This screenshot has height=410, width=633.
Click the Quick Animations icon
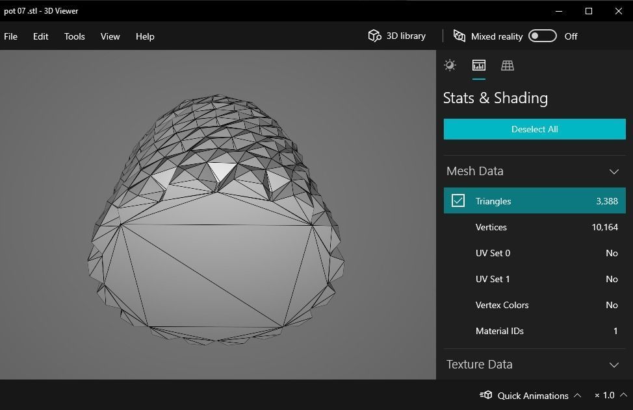point(485,395)
